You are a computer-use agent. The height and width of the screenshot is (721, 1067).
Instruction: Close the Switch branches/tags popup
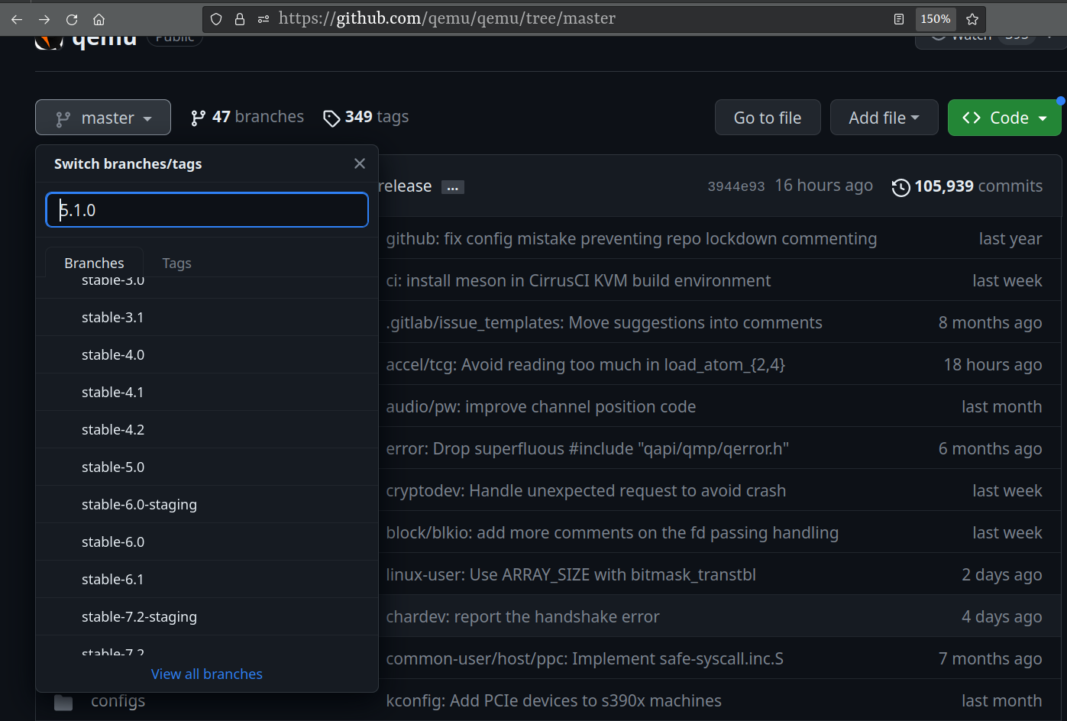point(360,163)
